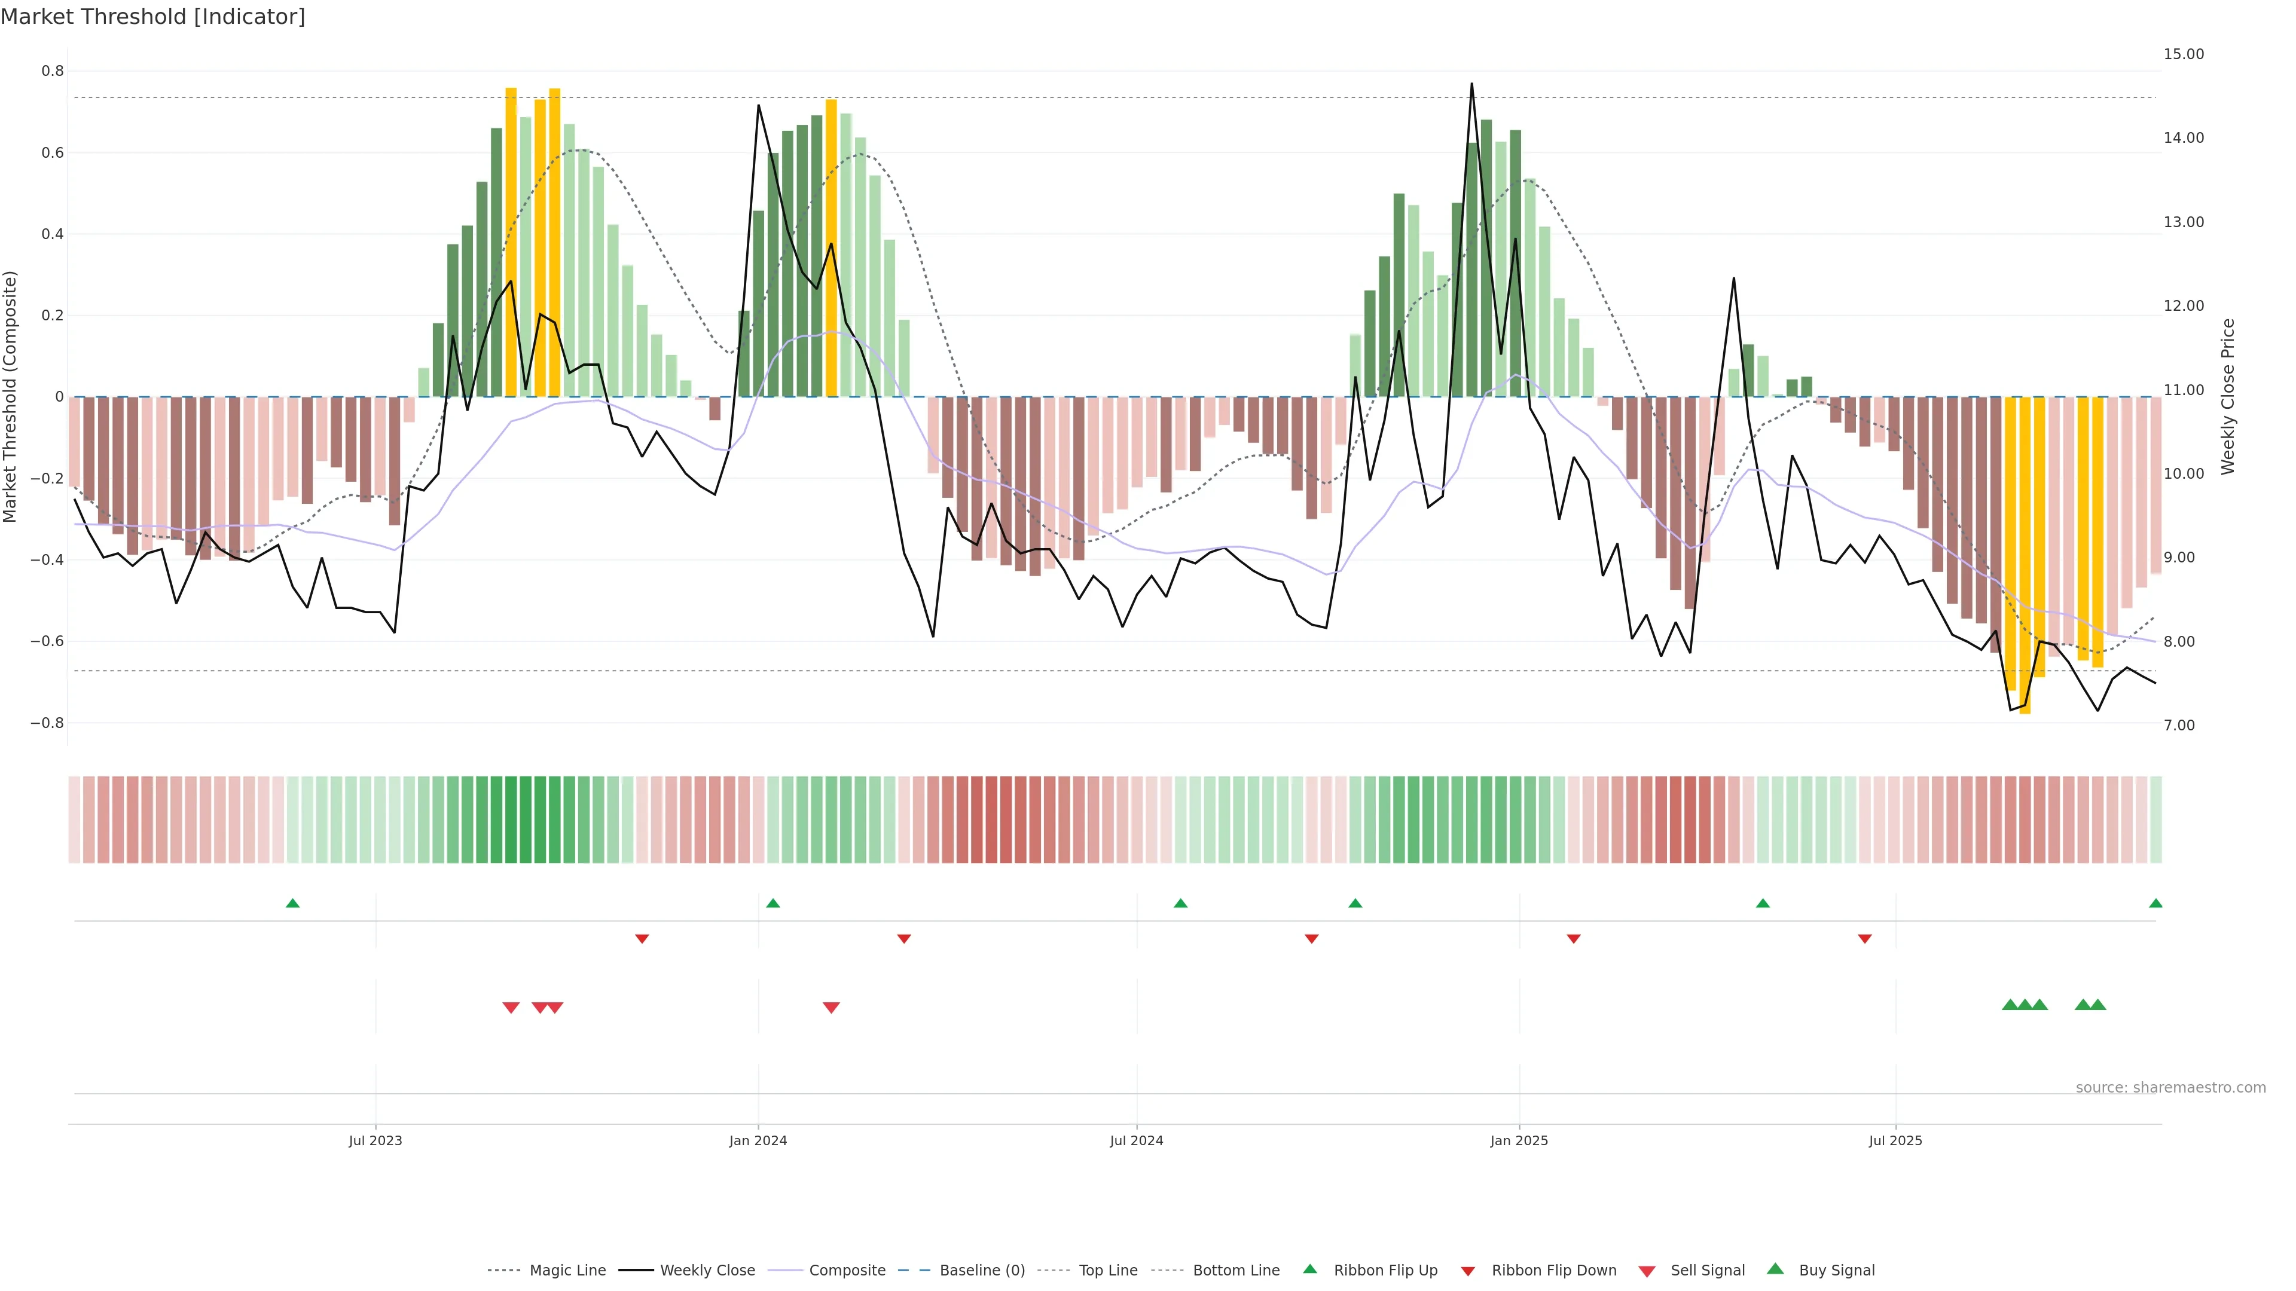Click the Buy Signal legend label
This screenshot has width=2296, height=1291.
point(1836,1271)
